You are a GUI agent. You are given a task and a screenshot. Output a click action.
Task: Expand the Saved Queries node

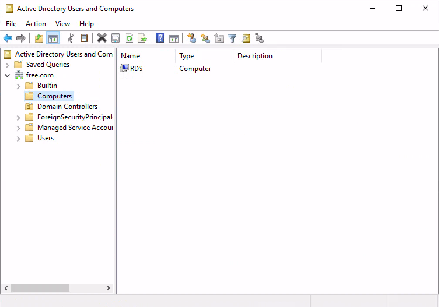(7, 65)
